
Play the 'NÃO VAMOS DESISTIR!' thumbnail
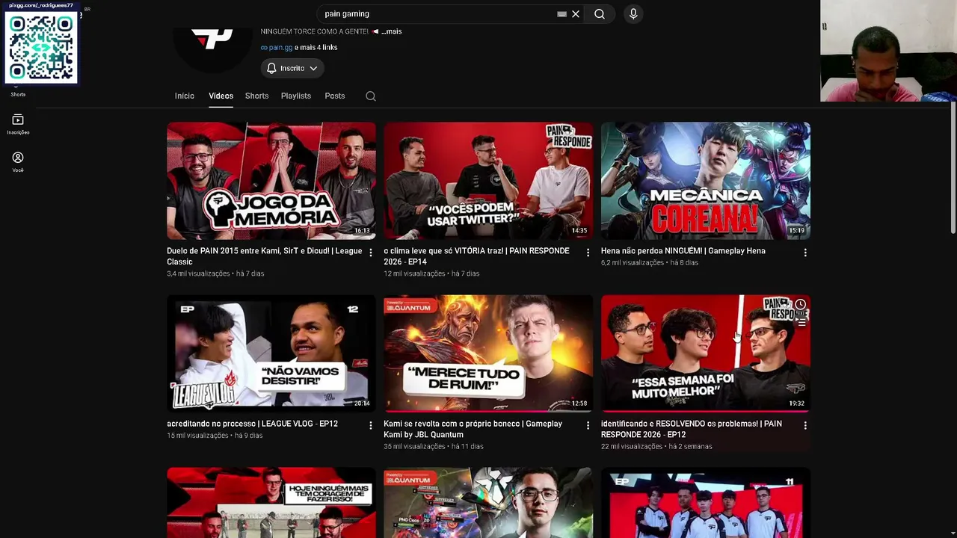(x=271, y=353)
